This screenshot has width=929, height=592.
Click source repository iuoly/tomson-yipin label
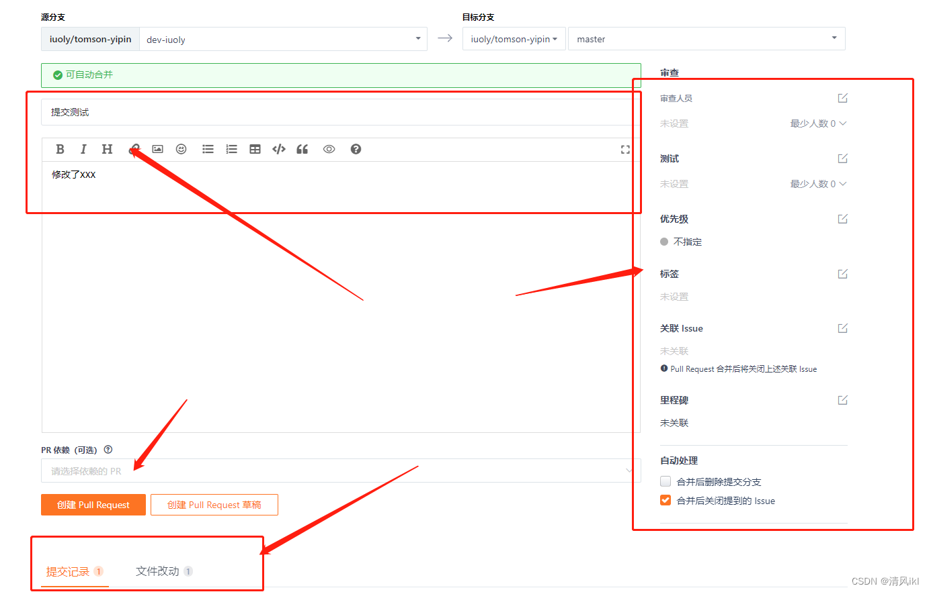[x=90, y=39]
